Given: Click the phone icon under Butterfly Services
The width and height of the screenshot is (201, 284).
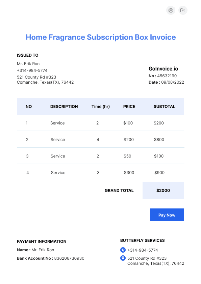Looking at the screenshot, I should pyautogui.click(x=123, y=250).
